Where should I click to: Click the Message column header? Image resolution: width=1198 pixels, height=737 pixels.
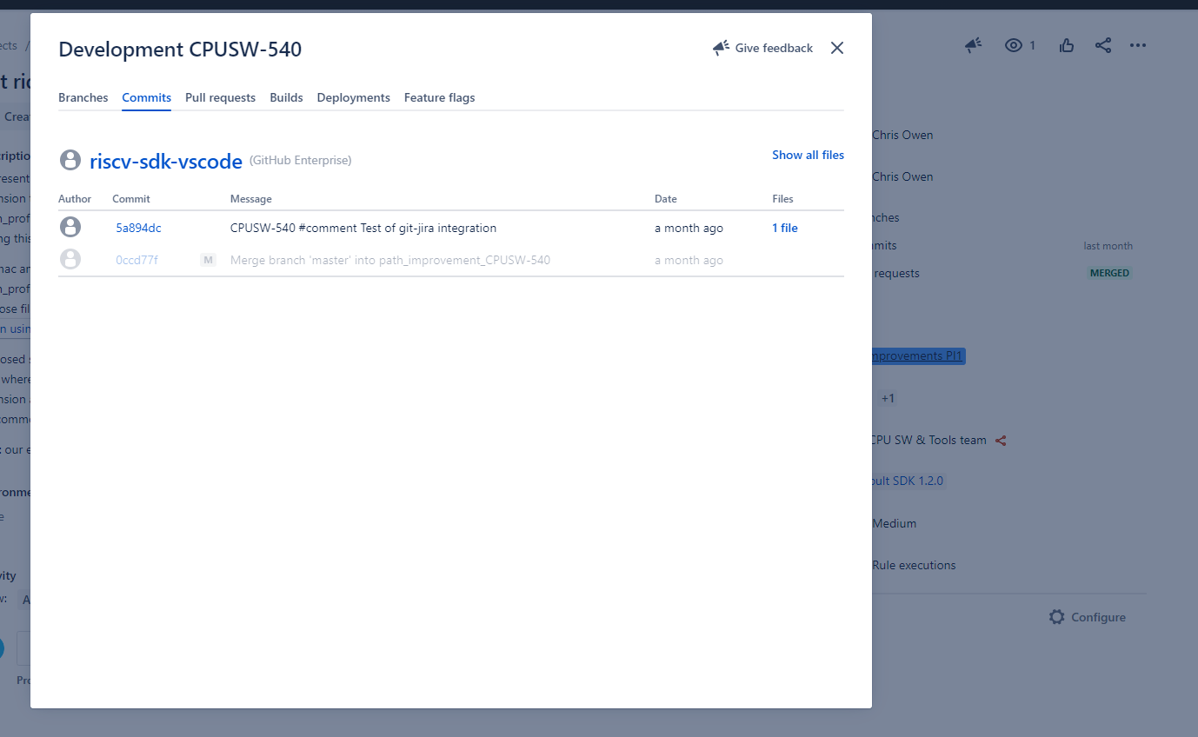tap(251, 199)
